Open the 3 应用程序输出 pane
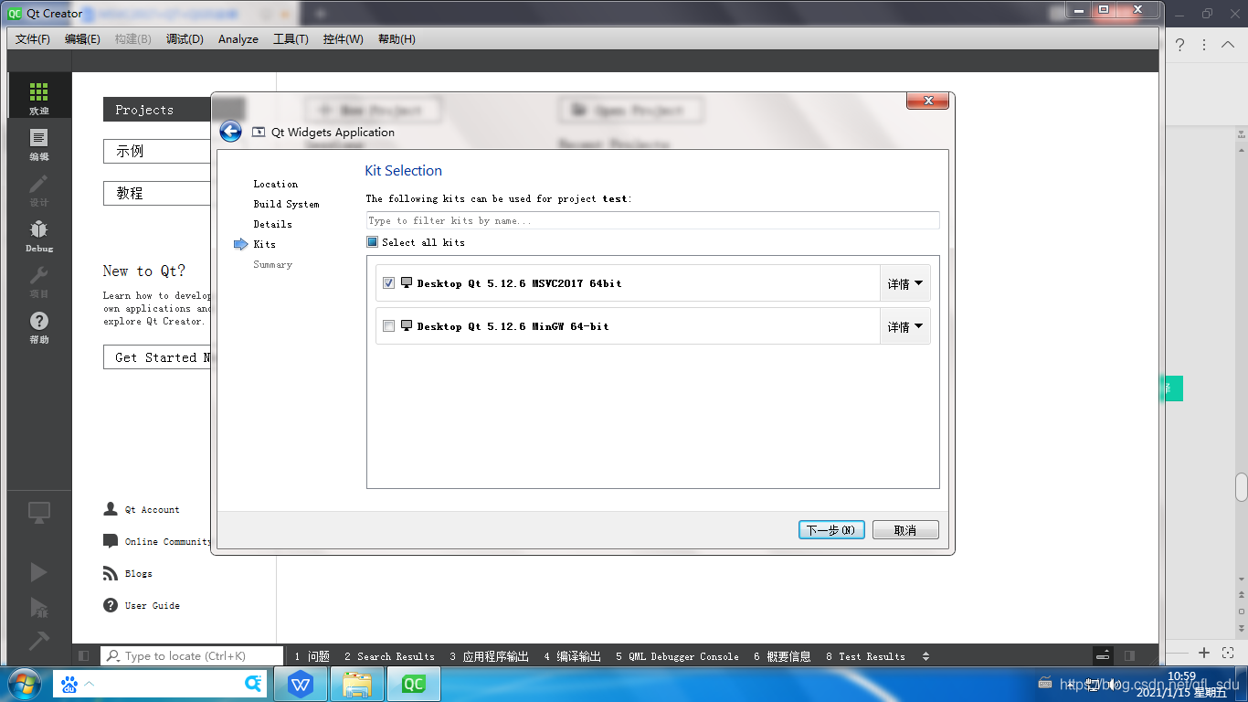 tap(489, 656)
